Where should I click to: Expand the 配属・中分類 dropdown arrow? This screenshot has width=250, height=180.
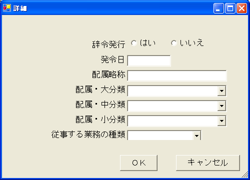click(x=221, y=106)
